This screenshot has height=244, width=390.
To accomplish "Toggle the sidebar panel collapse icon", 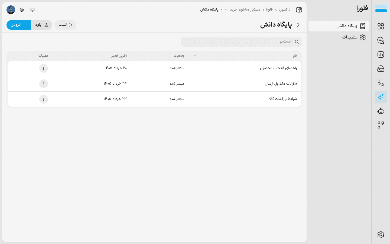I will coord(299,10).
